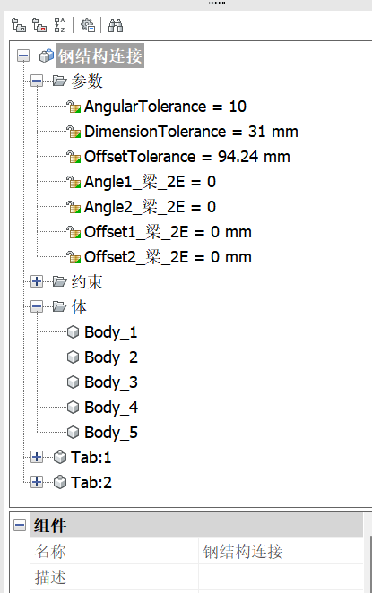Click the binoculars search icon
The image size is (372, 593).
116,25
